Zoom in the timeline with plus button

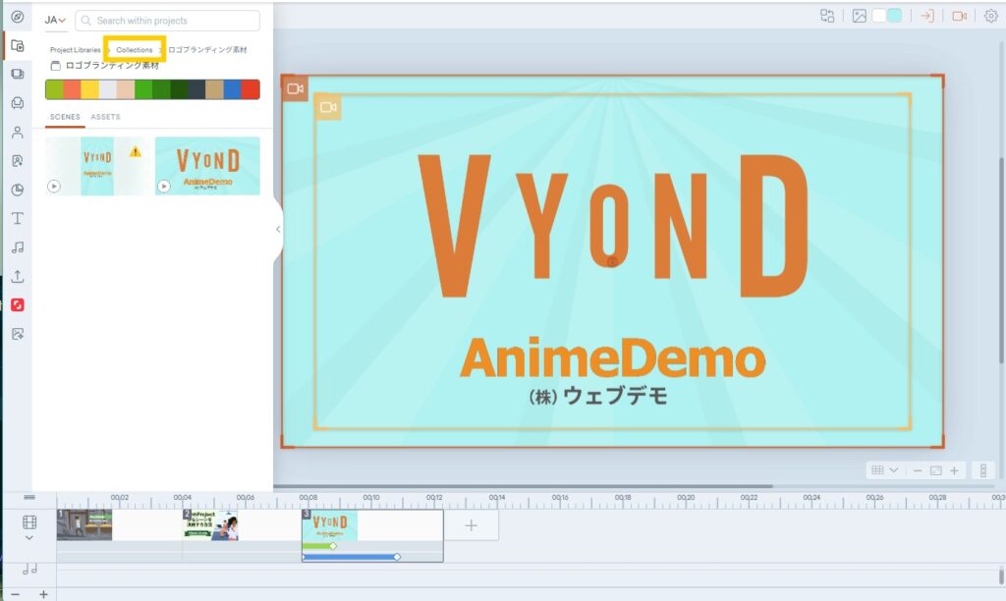pyautogui.click(x=43, y=594)
